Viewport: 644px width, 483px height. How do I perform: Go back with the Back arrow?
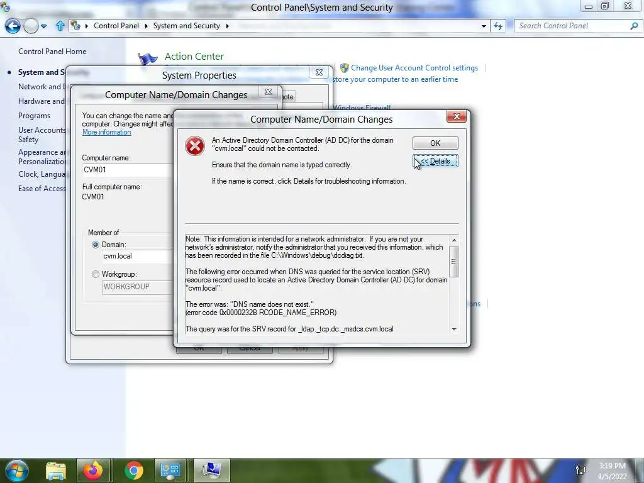click(x=13, y=26)
